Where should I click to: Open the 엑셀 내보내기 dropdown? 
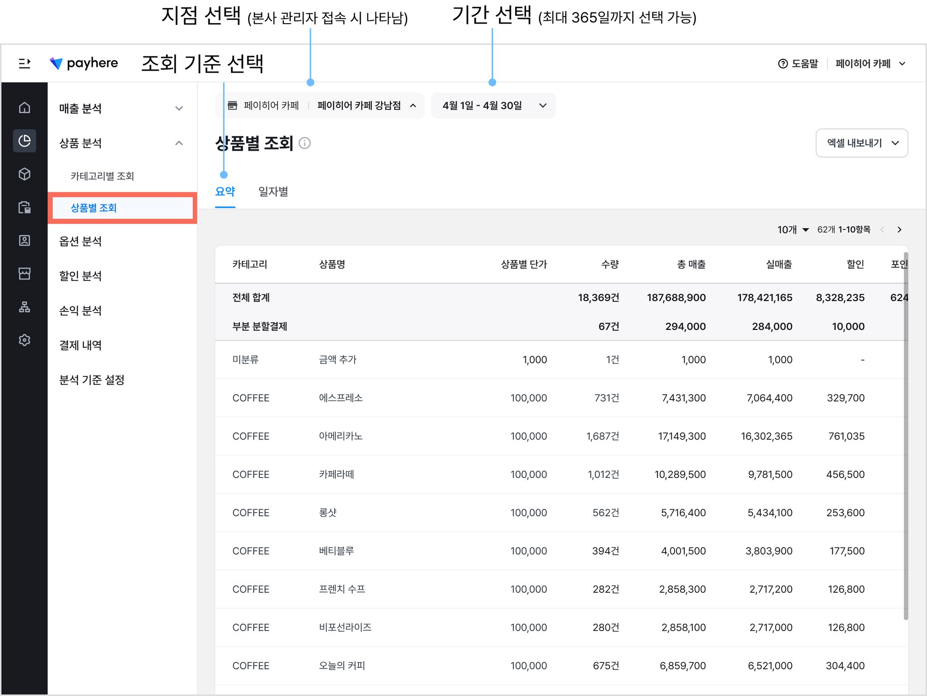861,143
